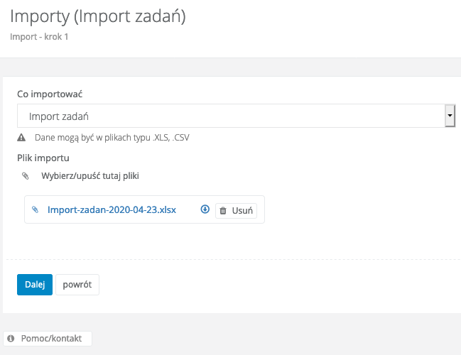The image size is (461, 355).
Task: Expand the Co importować dropdown arrow
Action: [449, 116]
